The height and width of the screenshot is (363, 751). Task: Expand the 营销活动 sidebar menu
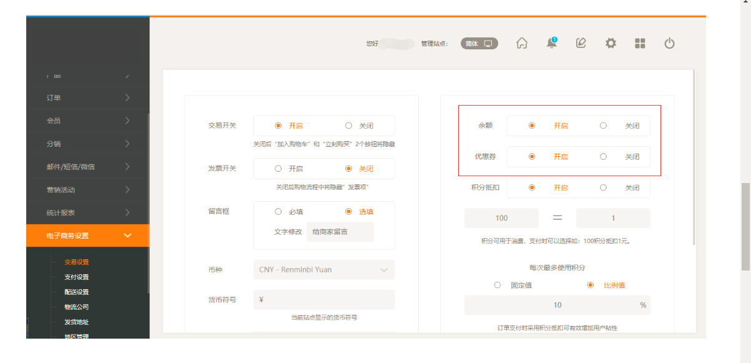point(87,189)
